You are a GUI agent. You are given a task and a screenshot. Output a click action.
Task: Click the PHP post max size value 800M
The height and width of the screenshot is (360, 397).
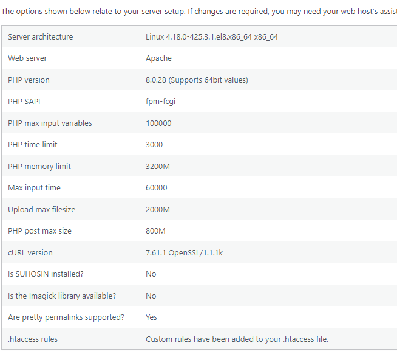coord(155,230)
